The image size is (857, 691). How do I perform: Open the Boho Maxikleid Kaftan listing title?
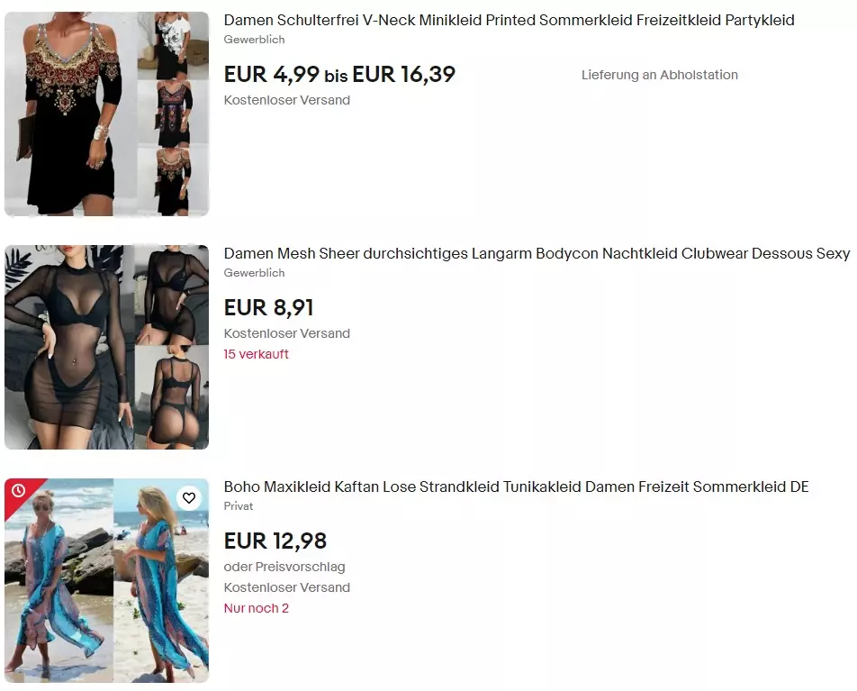click(516, 486)
